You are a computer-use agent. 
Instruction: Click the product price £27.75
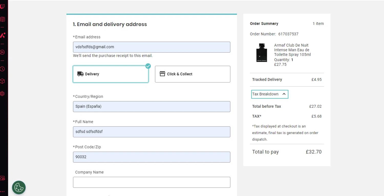(x=280, y=64)
